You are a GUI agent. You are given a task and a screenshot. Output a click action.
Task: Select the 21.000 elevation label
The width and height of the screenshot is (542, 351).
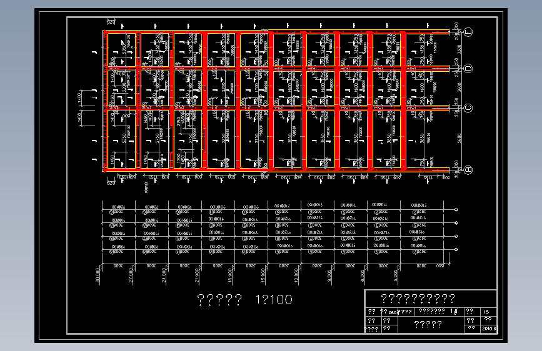point(197,275)
